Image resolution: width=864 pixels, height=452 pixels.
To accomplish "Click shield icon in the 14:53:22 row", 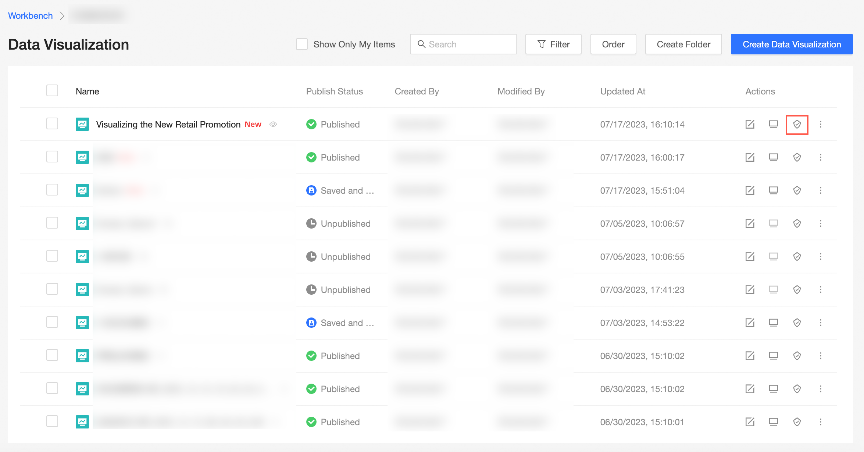I will tap(797, 323).
